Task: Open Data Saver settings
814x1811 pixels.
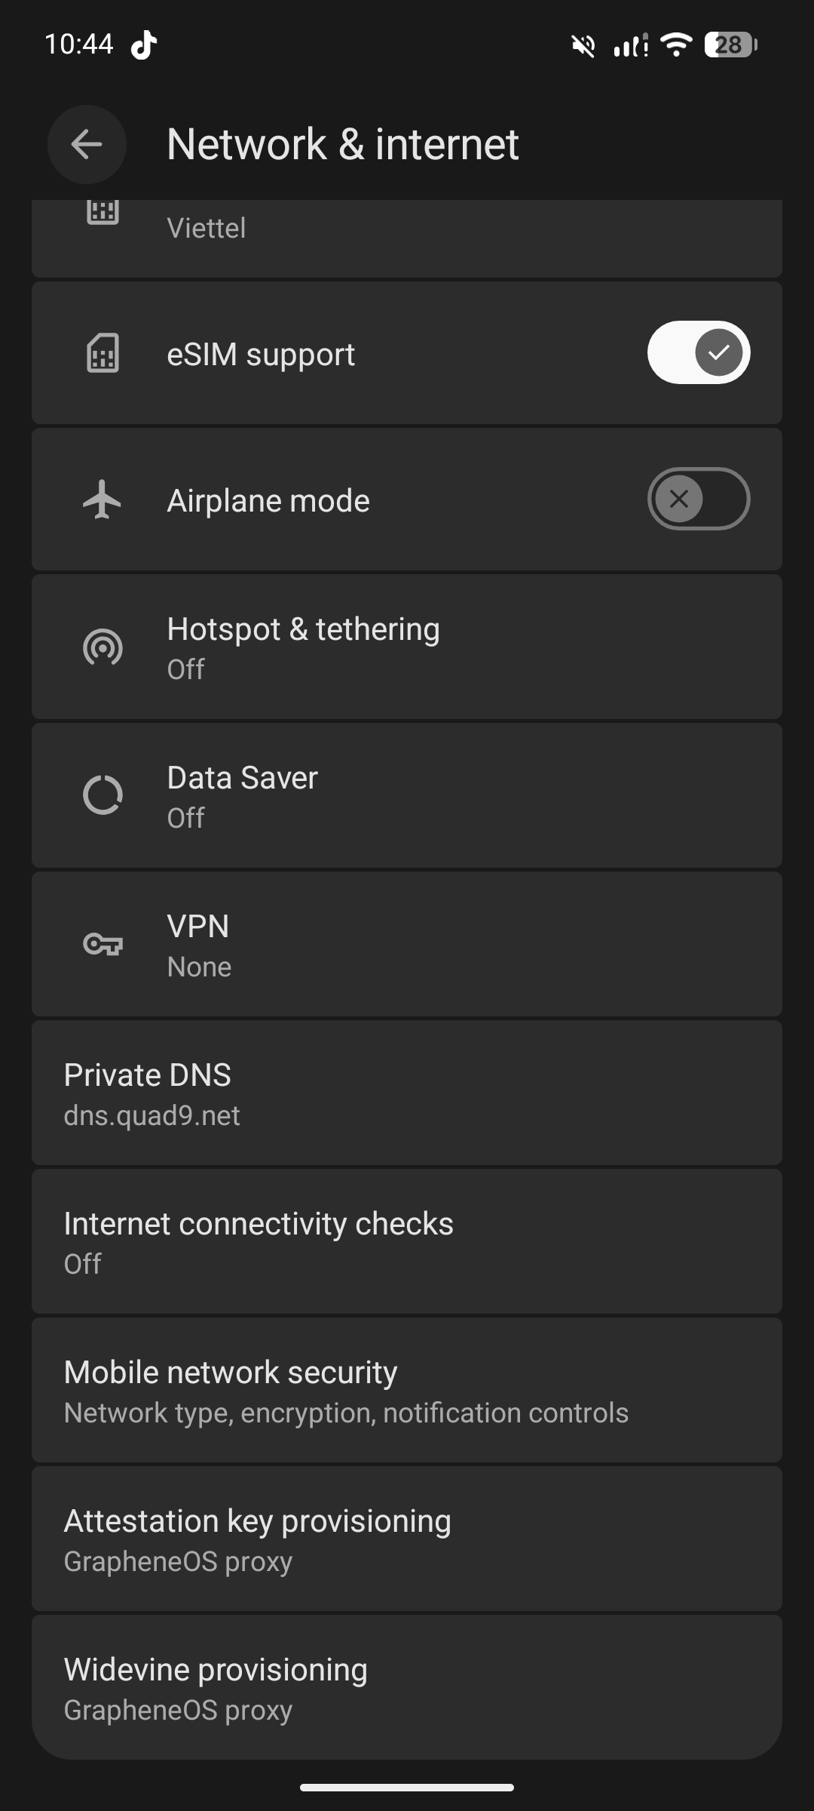Action: coord(407,795)
